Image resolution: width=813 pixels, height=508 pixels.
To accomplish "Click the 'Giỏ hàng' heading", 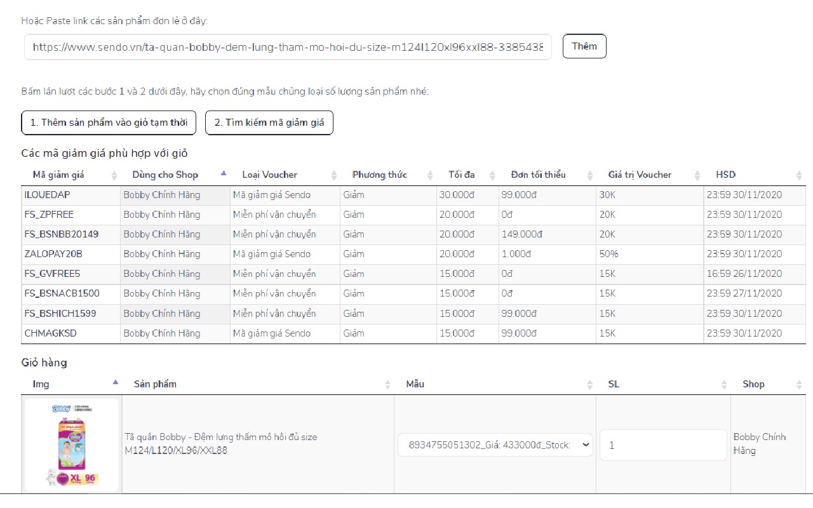I will 44,363.
